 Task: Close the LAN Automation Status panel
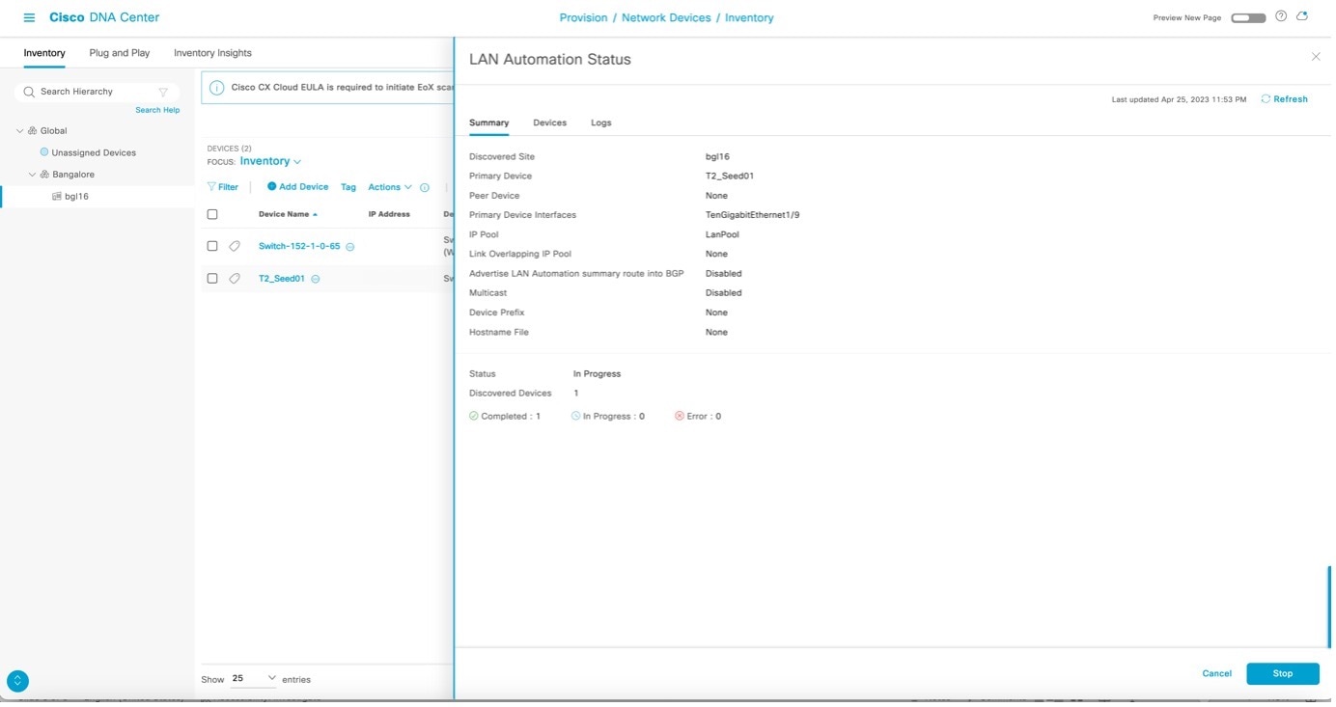point(1316,57)
